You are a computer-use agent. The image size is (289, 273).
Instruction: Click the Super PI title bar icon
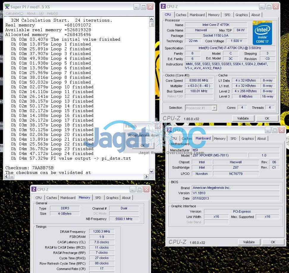pyautogui.click(x=7, y=7)
